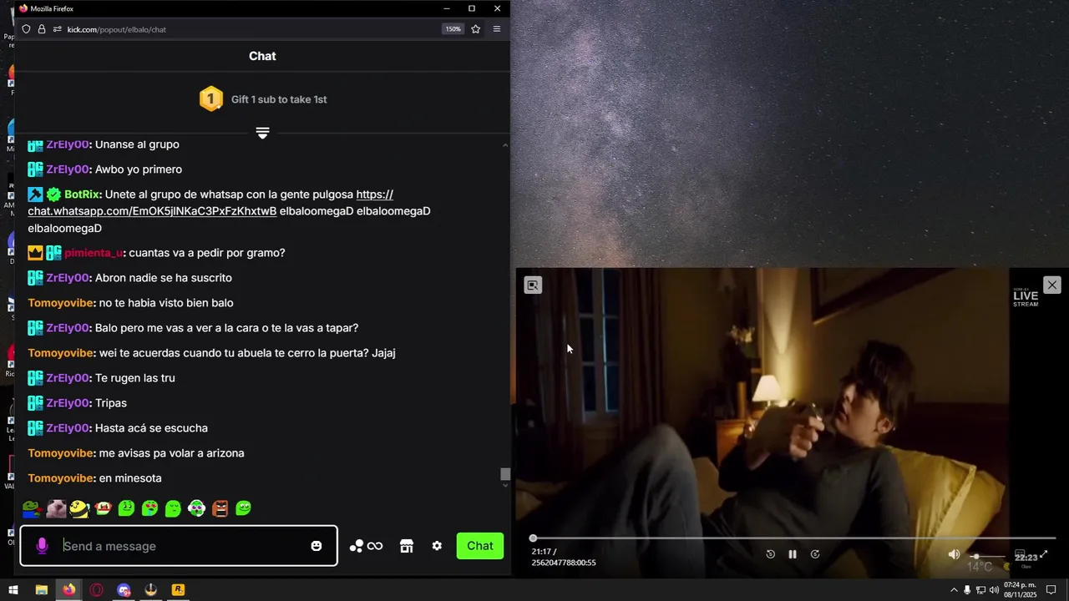
Task: Open site permissions icon in address bar
Action: (x=57, y=29)
